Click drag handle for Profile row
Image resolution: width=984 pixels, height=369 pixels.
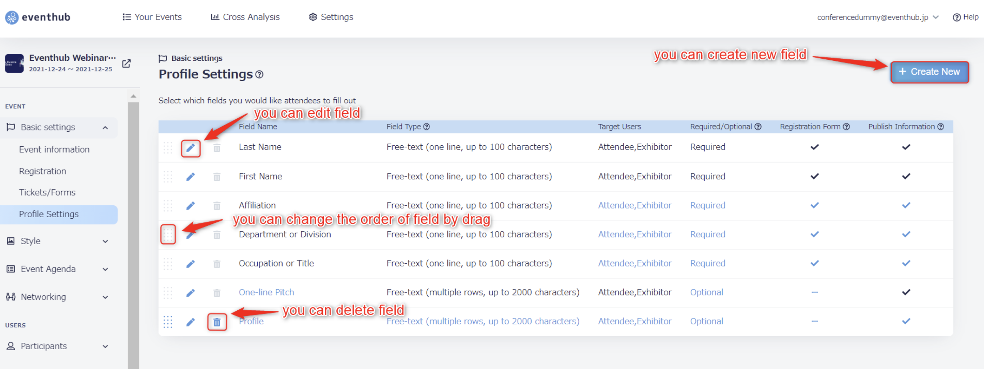(168, 322)
